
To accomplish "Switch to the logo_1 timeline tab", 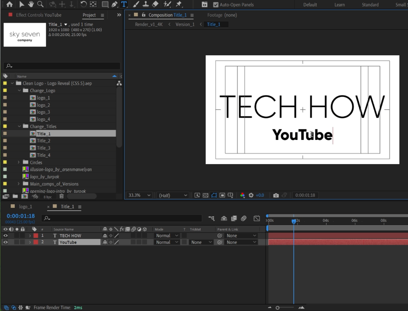I will [x=25, y=207].
